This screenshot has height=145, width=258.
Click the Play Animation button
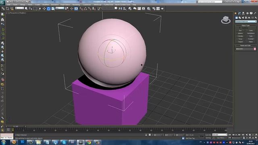(237, 135)
